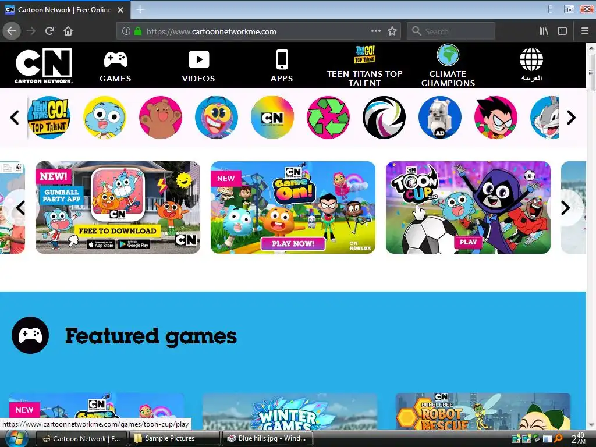The height and width of the screenshot is (447, 596).
Task: Click the taskbar clock
Action: pos(578,438)
